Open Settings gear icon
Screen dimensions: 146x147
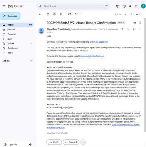(124, 6)
